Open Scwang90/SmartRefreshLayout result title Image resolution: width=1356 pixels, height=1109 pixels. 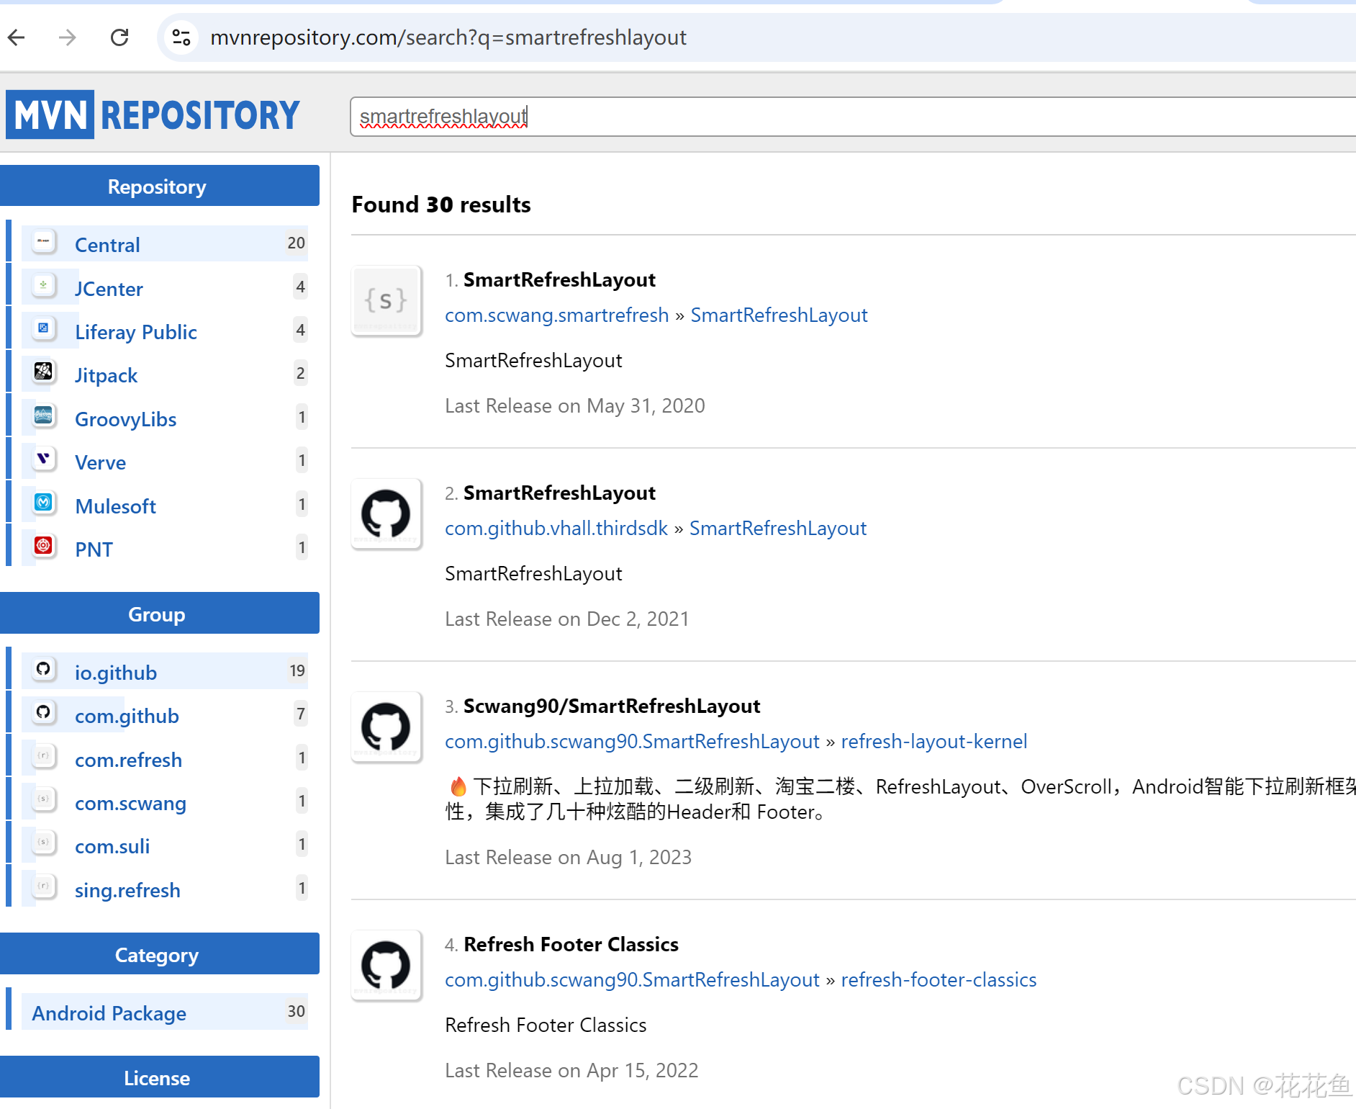pos(612,706)
